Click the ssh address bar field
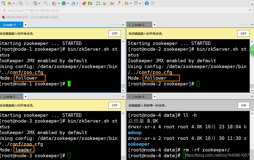 pyautogui.click(x=126, y=10)
